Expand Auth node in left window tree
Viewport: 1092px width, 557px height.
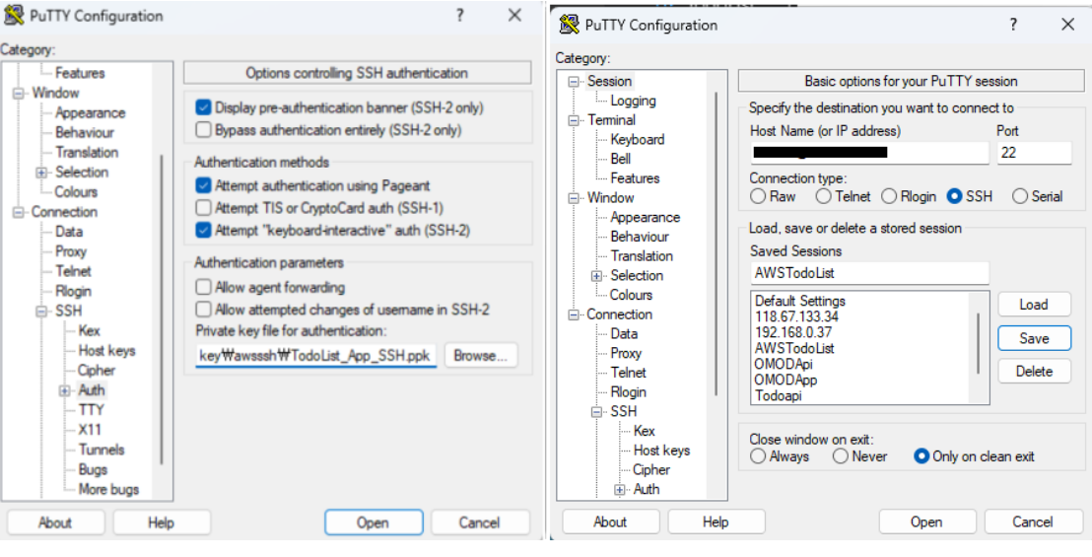[65, 390]
